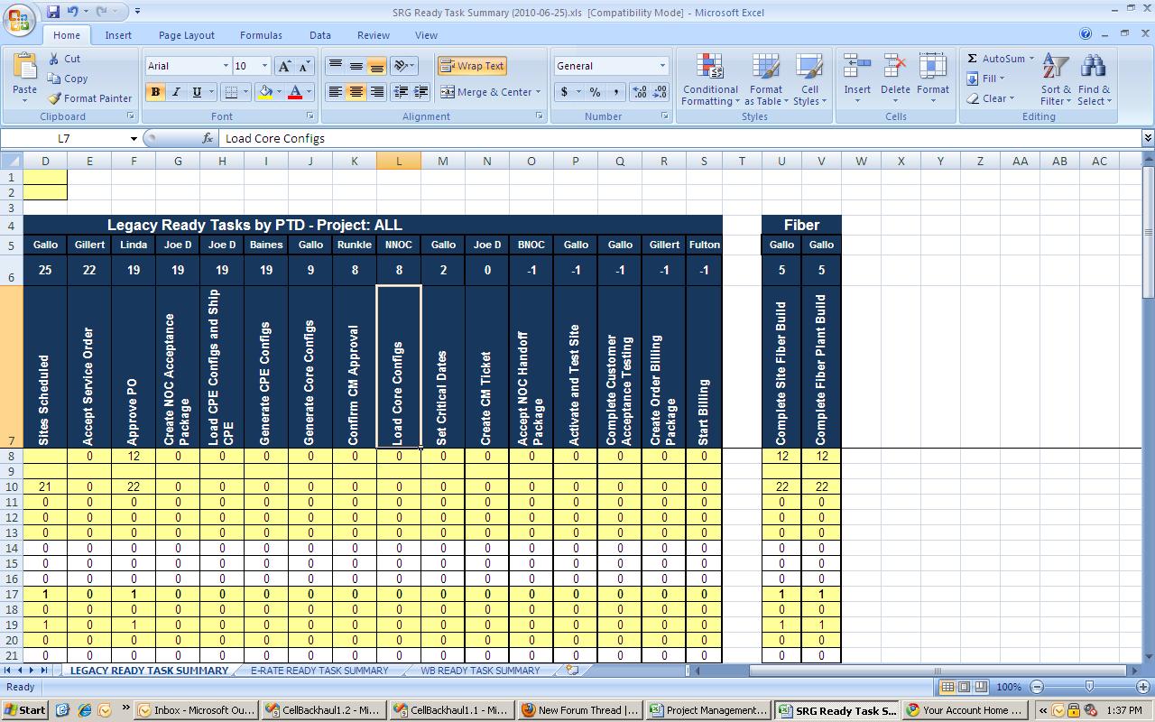This screenshot has width=1155, height=722.
Task: Apply Comma style
Action: (615, 92)
